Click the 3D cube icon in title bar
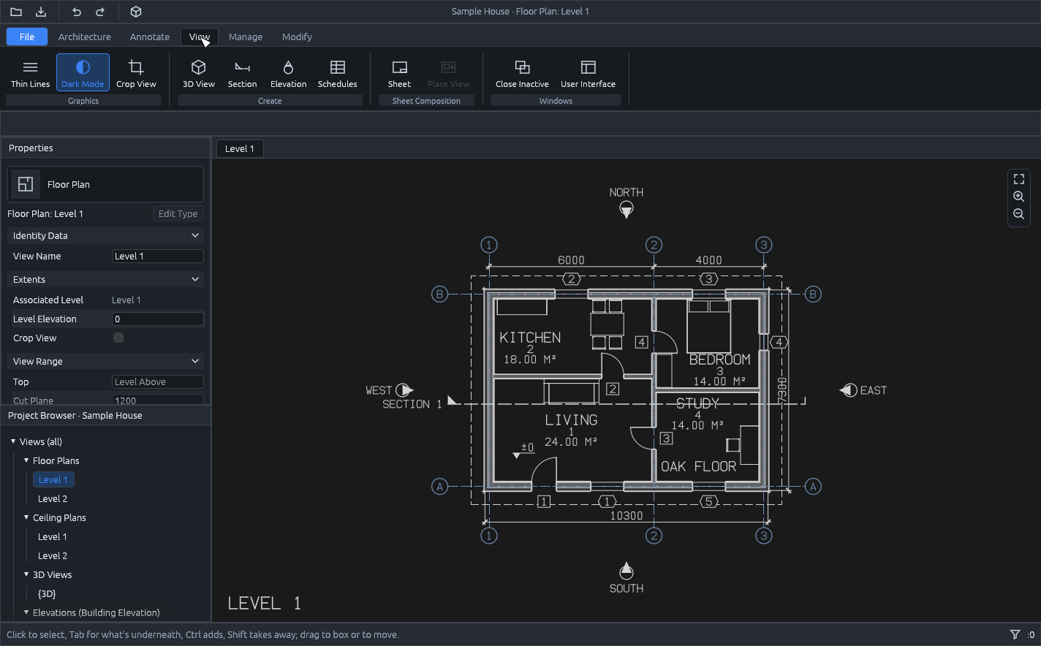Viewport: 1041px width, 646px height. click(136, 12)
